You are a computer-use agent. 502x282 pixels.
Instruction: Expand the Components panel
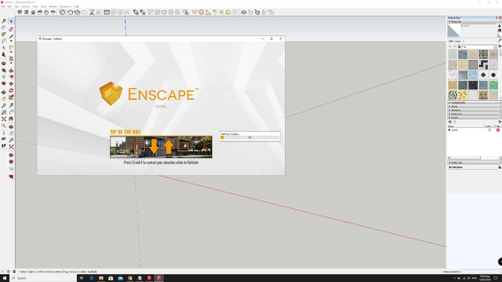pyautogui.click(x=456, y=102)
